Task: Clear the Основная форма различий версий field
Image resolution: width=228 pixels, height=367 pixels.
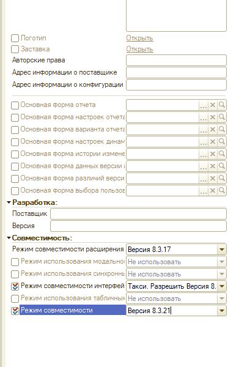Action: pos(212,179)
